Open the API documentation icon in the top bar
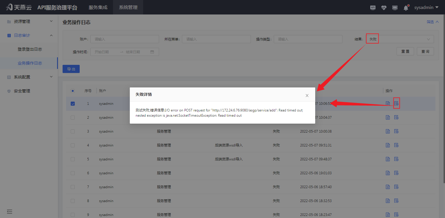Image resolution: width=445 pixels, height=218 pixels. (373, 8)
